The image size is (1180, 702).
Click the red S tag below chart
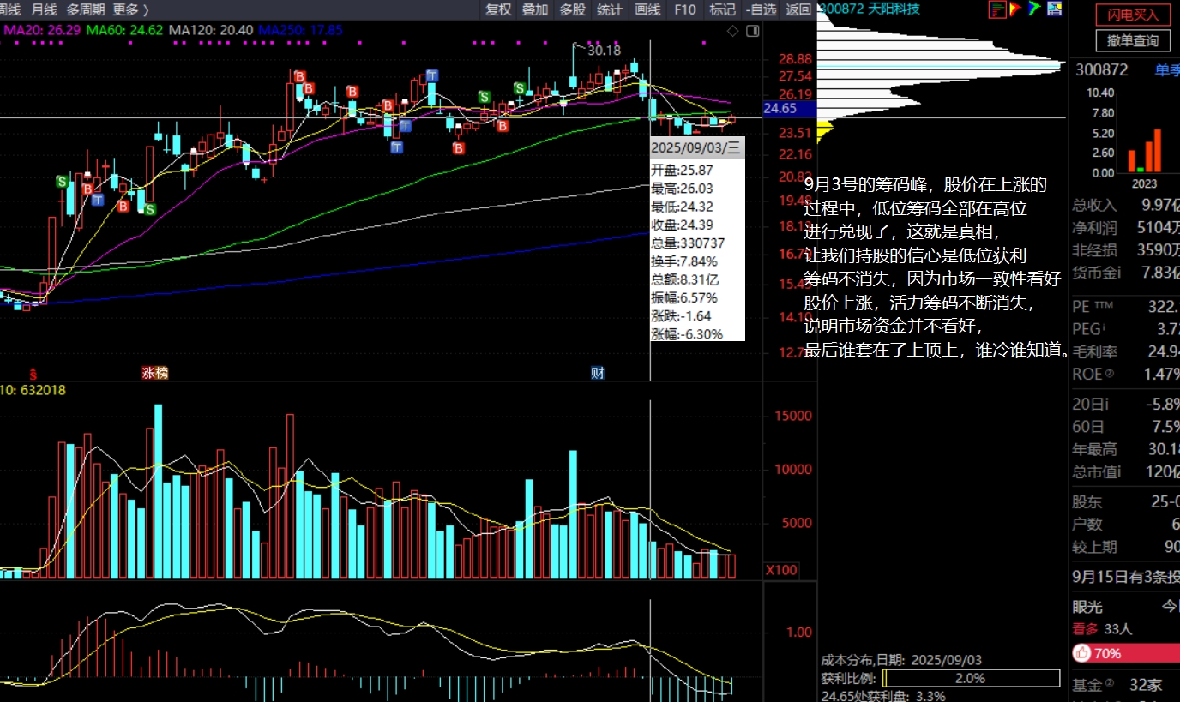(33, 373)
